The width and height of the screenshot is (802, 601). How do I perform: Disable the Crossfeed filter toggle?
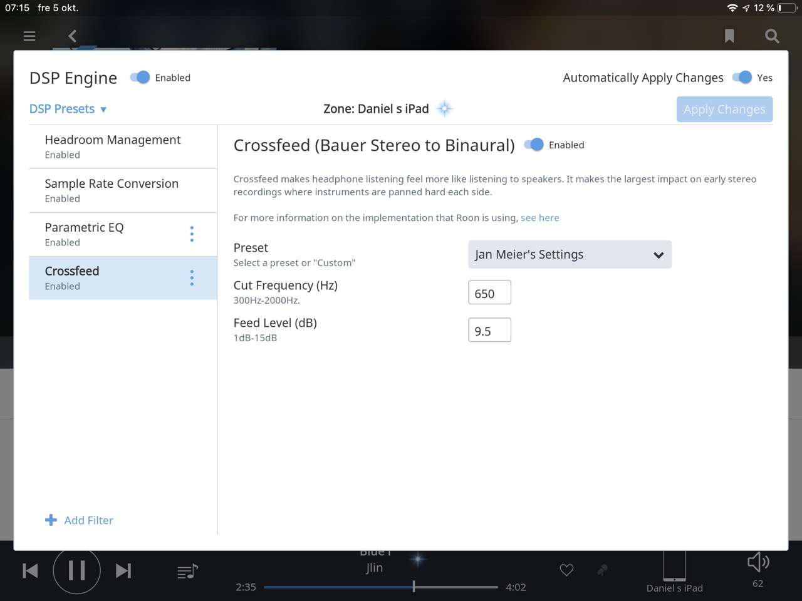coord(534,145)
